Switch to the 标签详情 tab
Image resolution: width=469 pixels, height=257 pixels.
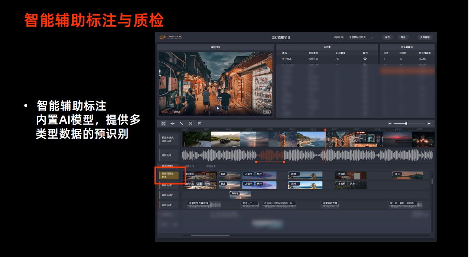click(x=189, y=166)
